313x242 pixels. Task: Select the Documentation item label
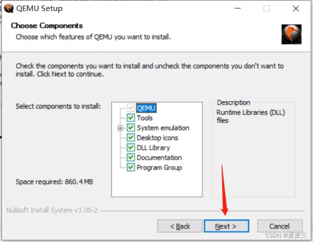click(159, 158)
